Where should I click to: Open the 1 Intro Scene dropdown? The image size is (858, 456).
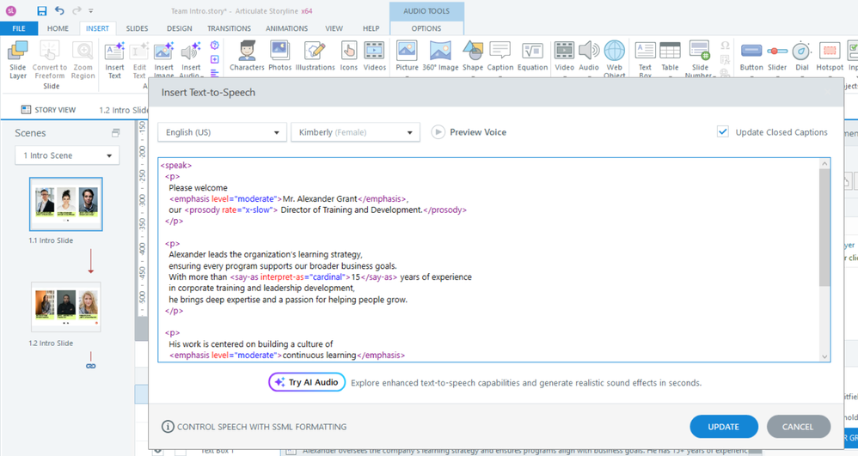tap(67, 155)
